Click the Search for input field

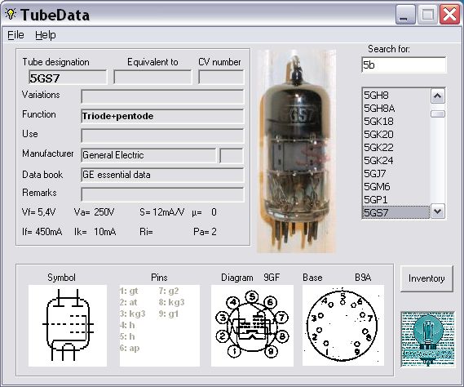click(404, 64)
